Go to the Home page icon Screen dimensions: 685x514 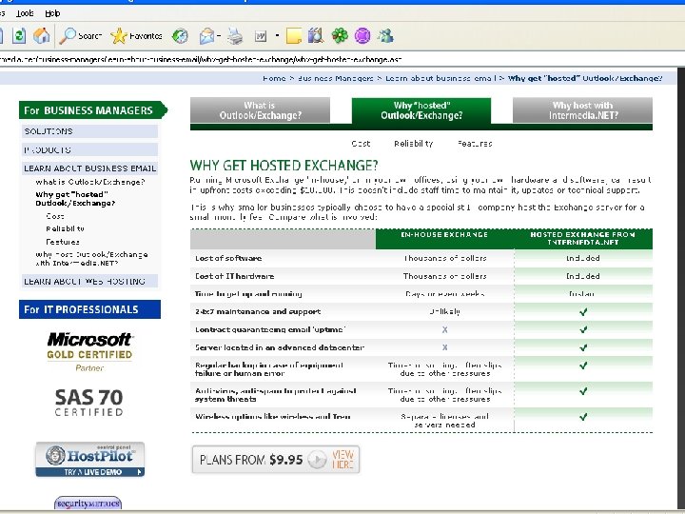tap(42, 35)
